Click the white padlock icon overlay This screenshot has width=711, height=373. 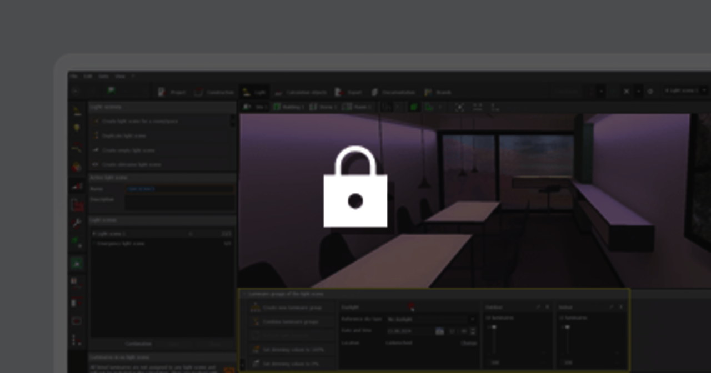355,188
